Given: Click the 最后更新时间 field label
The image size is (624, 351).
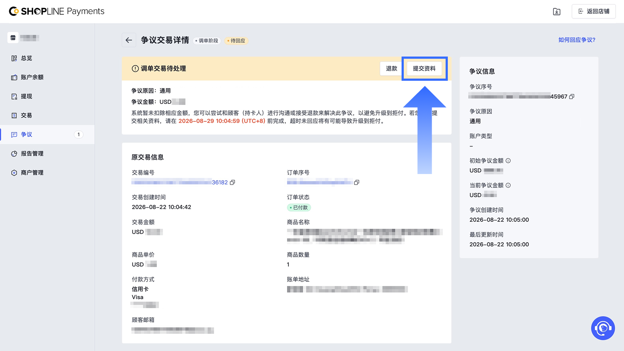Looking at the screenshot, I should (486, 235).
